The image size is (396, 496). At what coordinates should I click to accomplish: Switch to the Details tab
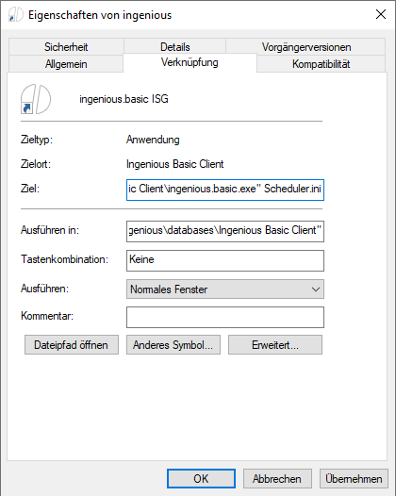tap(175, 47)
